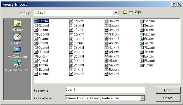
Task: Click the 3a.xml file name
Action: tap(114, 21)
